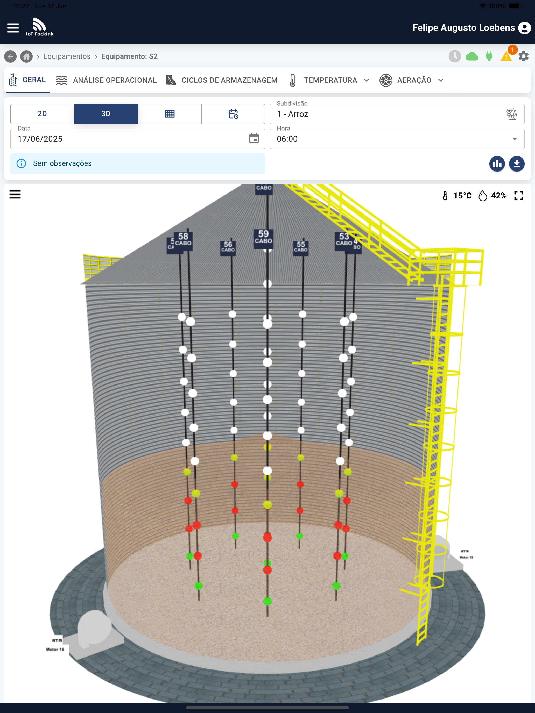Open equipment settings gear icon
Image resolution: width=535 pixels, height=713 pixels.
(x=523, y=56)
